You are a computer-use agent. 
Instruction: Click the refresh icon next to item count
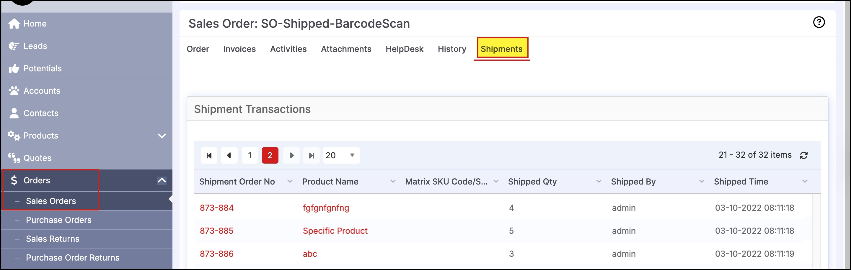pos(803,155)
